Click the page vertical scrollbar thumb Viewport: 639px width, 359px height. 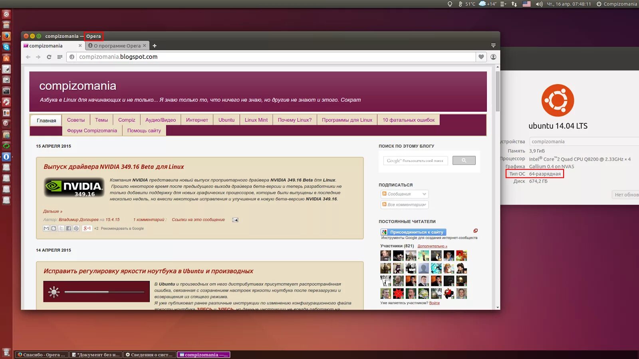[x=498, y=91]
